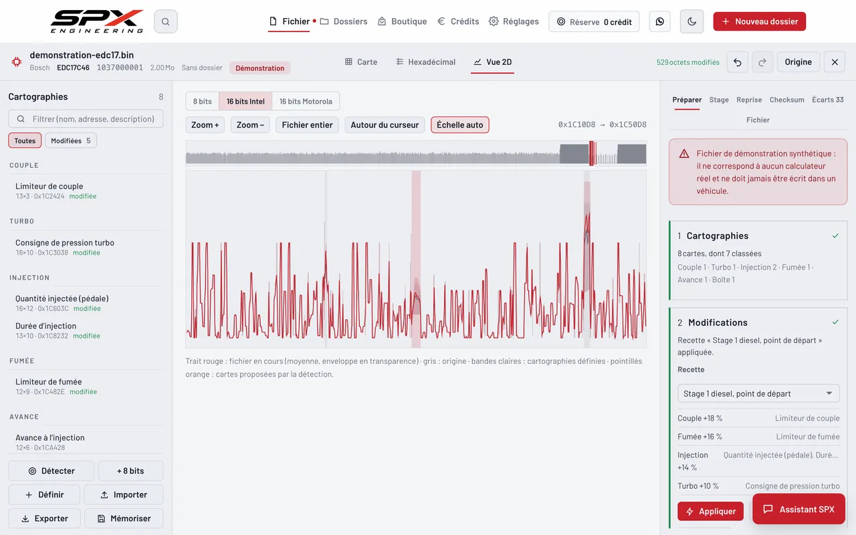This screenshot has width=856, height=535.
Task: Toggle dark mode moon icon
Action: [x=691, y=21]
